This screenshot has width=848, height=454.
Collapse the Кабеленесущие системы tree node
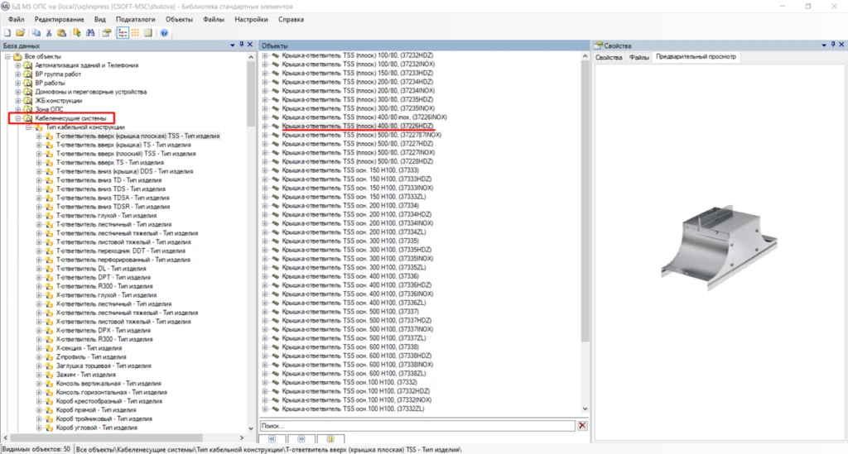[17, 118]
